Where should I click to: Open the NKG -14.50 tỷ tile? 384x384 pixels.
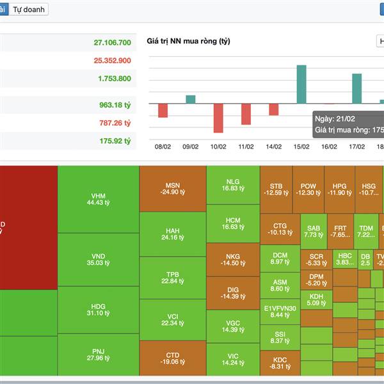click(x=233, y=260)
